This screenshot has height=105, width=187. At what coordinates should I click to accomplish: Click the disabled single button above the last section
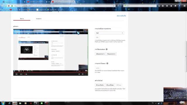pos(98,68)
